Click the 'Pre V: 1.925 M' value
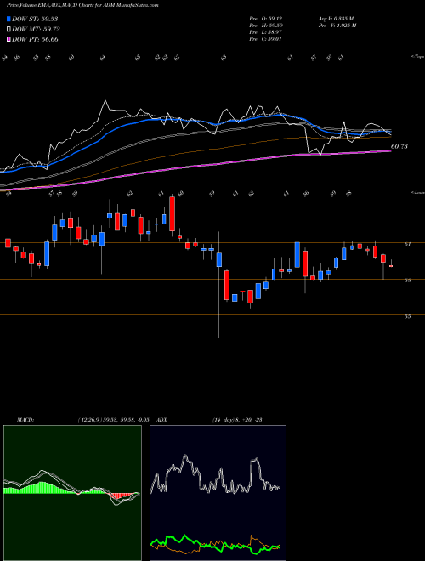 pyautogui.click(x=337, y=25)
